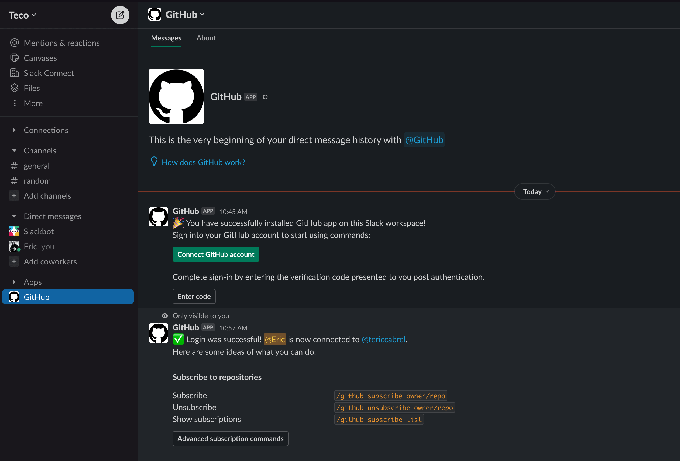
Task: Open the Slackbot conversation
Action: pyautogui.click(x=39, y=231)
